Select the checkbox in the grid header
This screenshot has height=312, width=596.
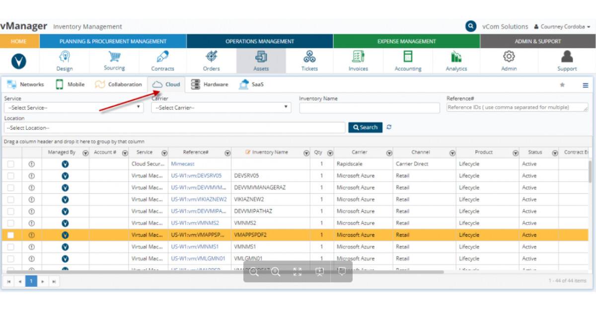(x=11, y=152)
